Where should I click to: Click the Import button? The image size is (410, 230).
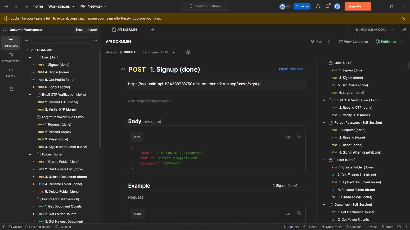(92, 30)
